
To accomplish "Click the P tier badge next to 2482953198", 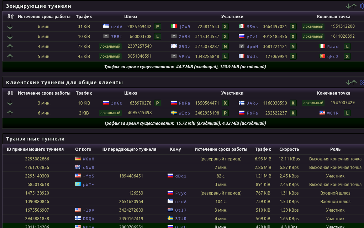I will click(x=225, y=113).
